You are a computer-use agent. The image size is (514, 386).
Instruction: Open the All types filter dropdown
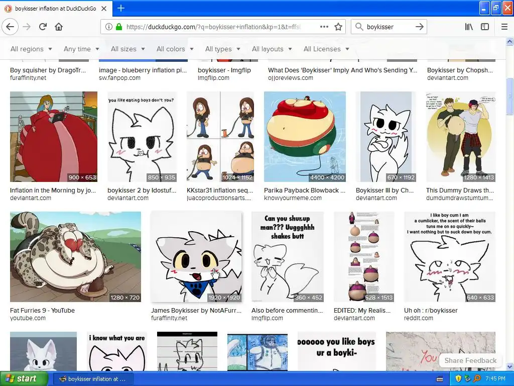pos(223,49)
